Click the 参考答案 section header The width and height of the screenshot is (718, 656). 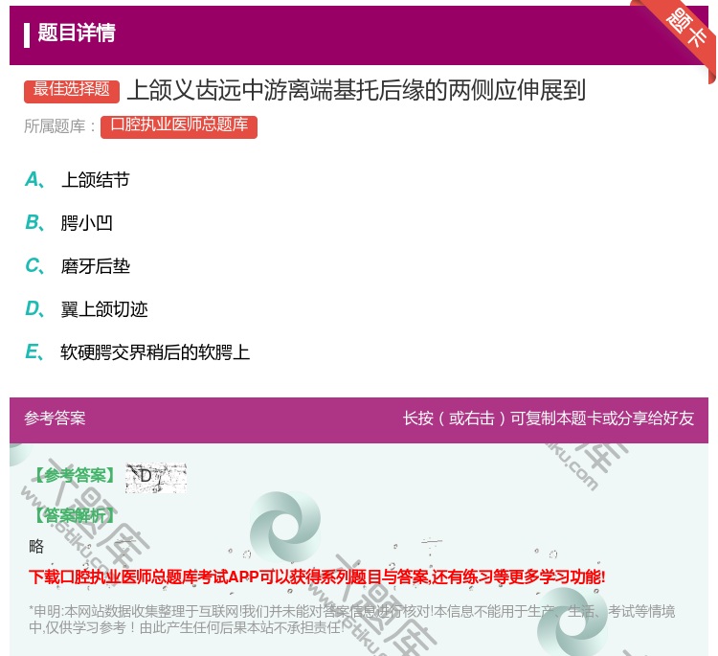click(55, 418)
